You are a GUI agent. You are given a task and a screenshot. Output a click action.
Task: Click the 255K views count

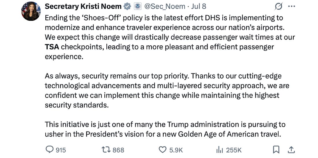(x=234, y=150)
